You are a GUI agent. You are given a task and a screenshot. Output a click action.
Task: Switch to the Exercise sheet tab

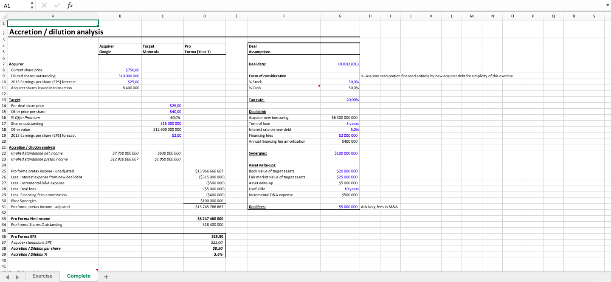[x=42, y=276]
